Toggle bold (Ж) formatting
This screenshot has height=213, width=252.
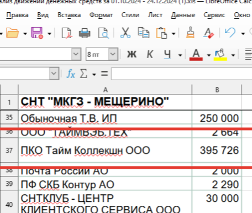pos(132,54)
